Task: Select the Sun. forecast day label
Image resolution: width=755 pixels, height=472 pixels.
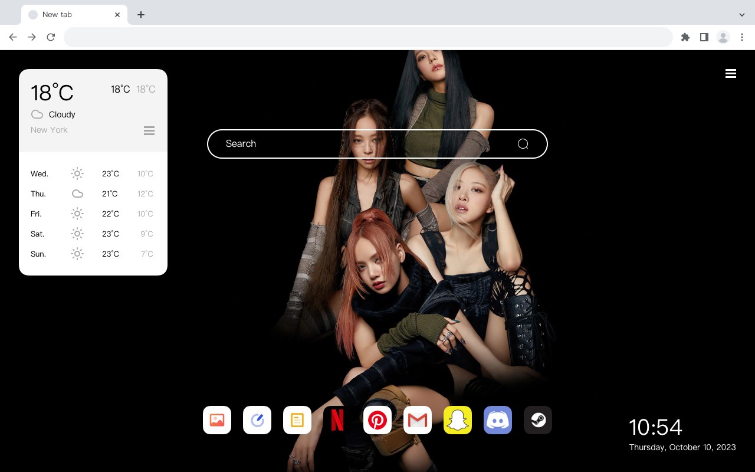Action: (x=38, y=254)
